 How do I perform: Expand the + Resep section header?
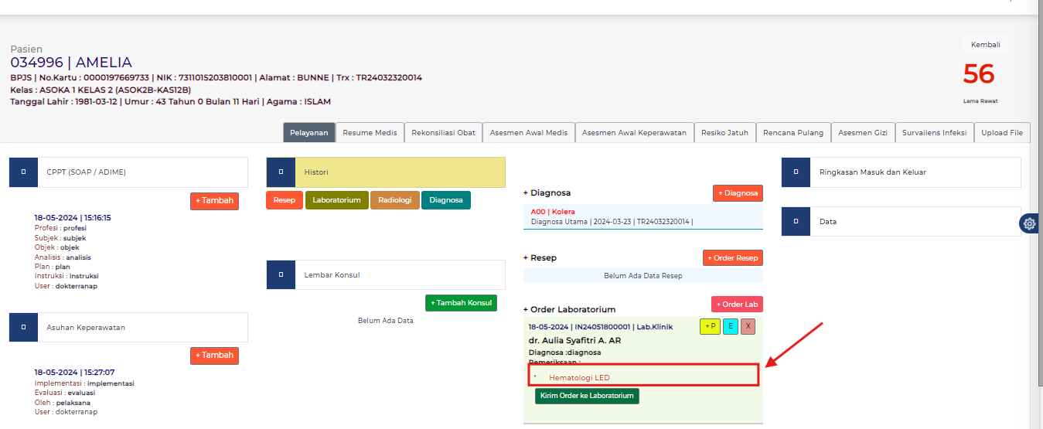click(540, 257)
